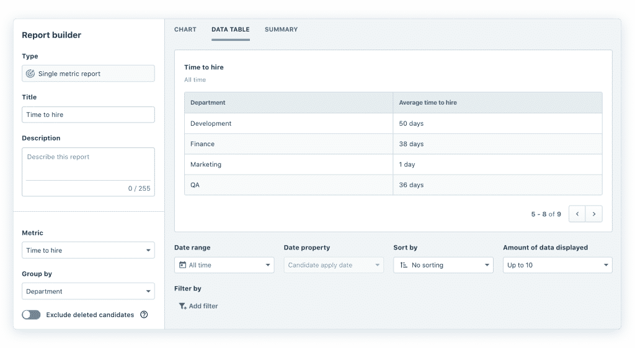Switch to the Summary tab
Image resolution: width=635 pixels, height=348 pixels.
point(281,30)
